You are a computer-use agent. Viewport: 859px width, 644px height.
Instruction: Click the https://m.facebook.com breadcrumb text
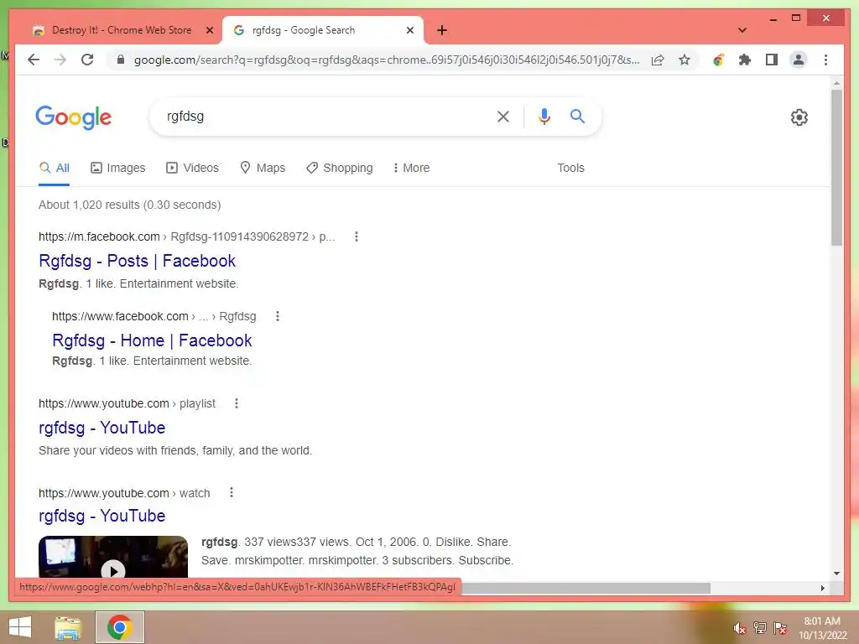tap(99, 236)
